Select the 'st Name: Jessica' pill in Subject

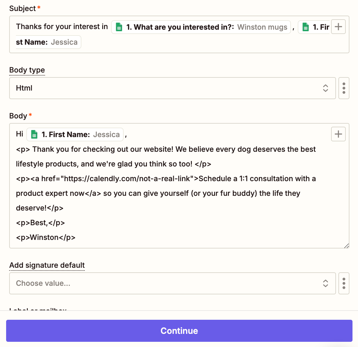47,42
